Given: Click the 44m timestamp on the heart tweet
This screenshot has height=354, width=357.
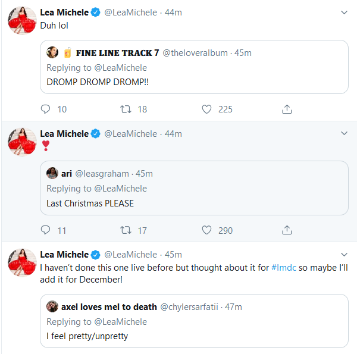Looking at the screenshot, I should [173, 134].
